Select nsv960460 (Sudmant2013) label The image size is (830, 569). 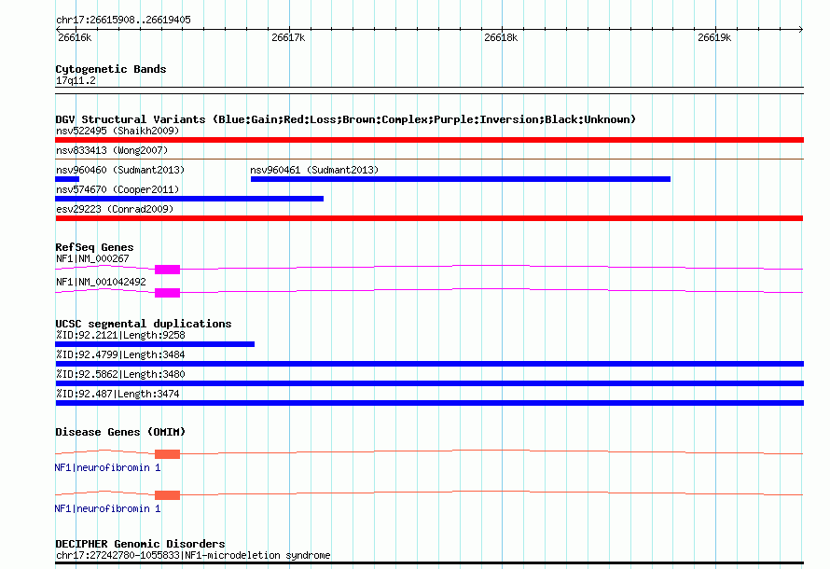click(x=120, y=170)
